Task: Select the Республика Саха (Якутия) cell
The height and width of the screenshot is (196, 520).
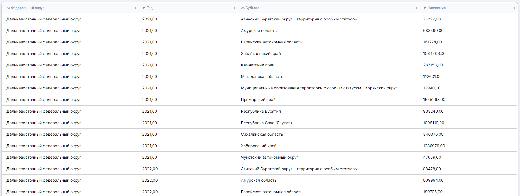Action: pyautogui.click(x=266, y=123)
